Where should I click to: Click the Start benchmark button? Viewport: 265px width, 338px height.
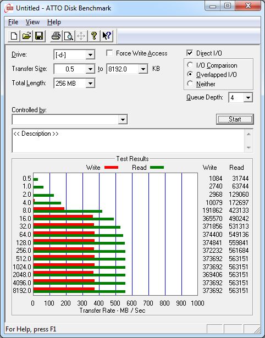point(235,119)
